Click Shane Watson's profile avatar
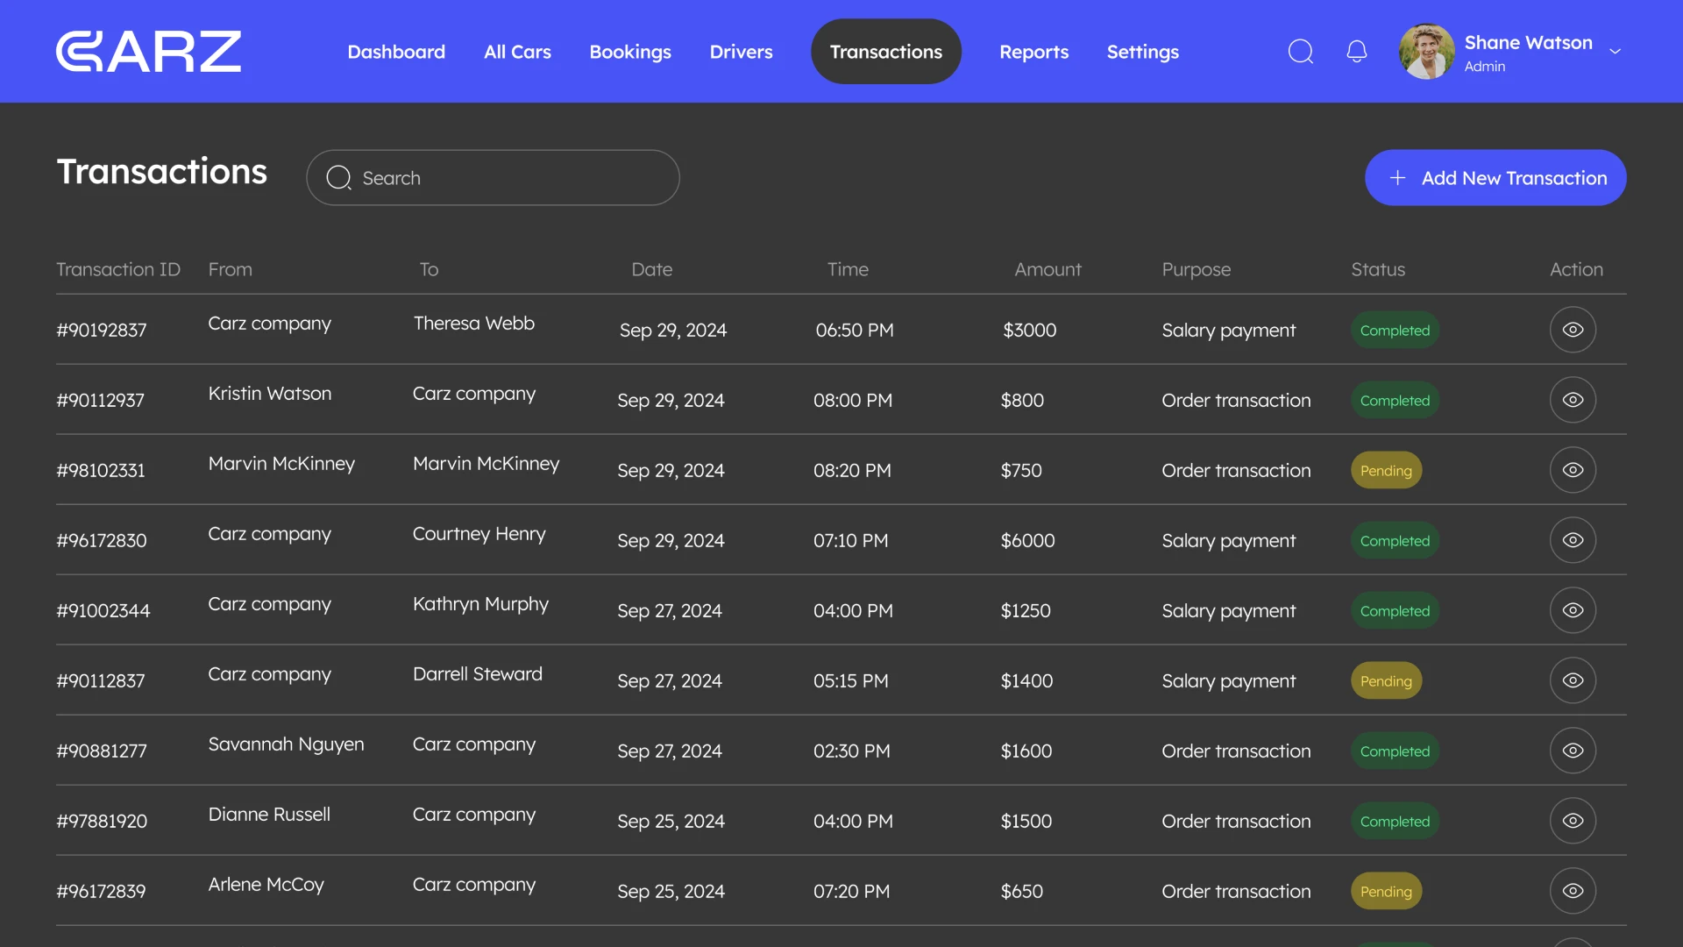 pos(1425,51)
